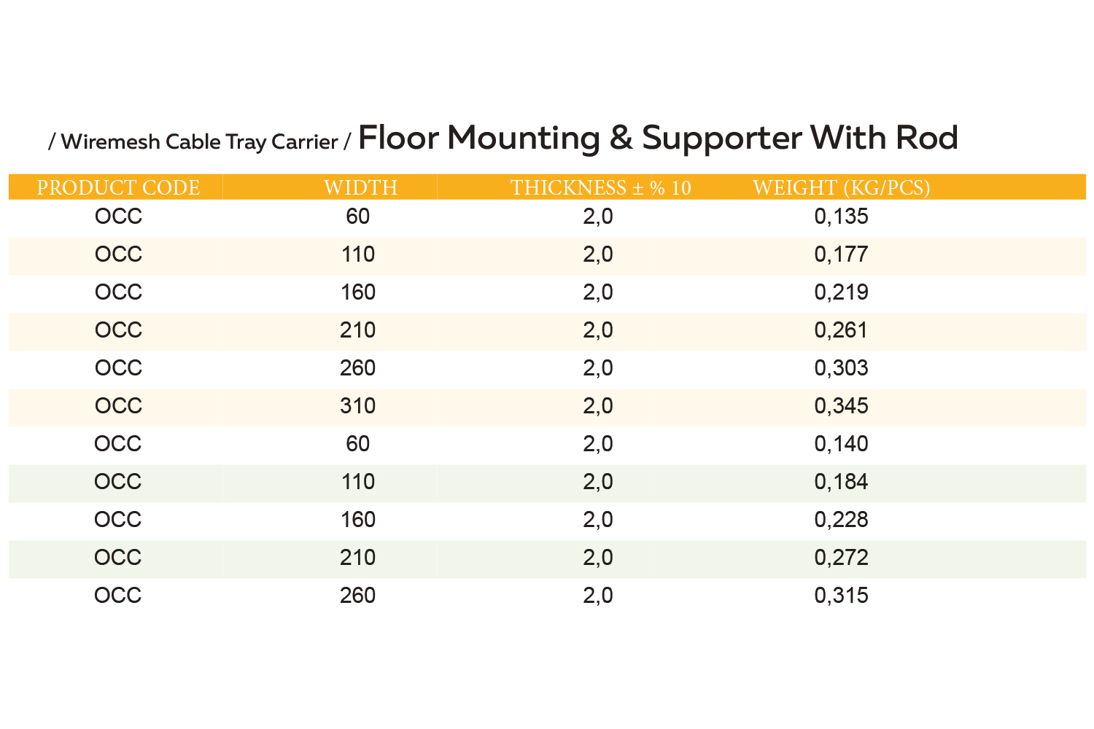
Task: Click the 0,345 weight value
Action: pos(841,406)
